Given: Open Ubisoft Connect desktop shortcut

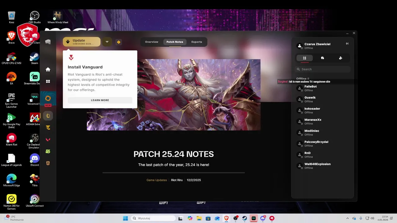Looking at the screenshot, I should (x=34, y=201).
